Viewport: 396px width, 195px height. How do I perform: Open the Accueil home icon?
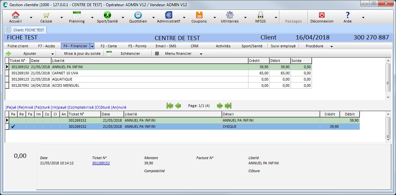pos(15,15)
